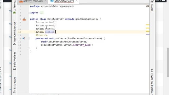This screenshot has width=169, height=95.
Task: Click the package name xyz.mtechlabs.apps.mycal
Action: tap(57, 6)
